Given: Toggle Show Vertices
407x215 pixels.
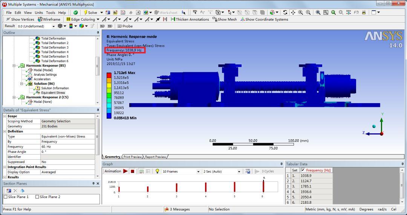Looking at the screenshot, I should point(20,19).
